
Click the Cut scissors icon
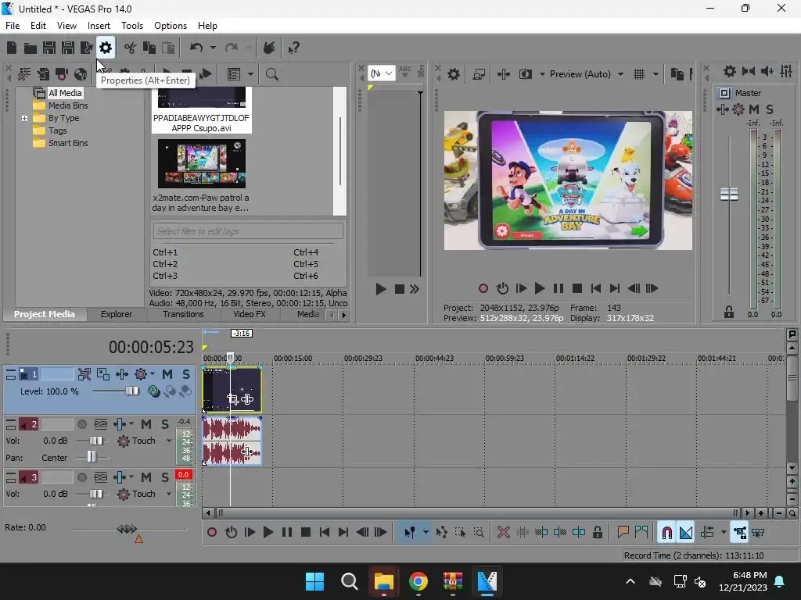[131, 48]
